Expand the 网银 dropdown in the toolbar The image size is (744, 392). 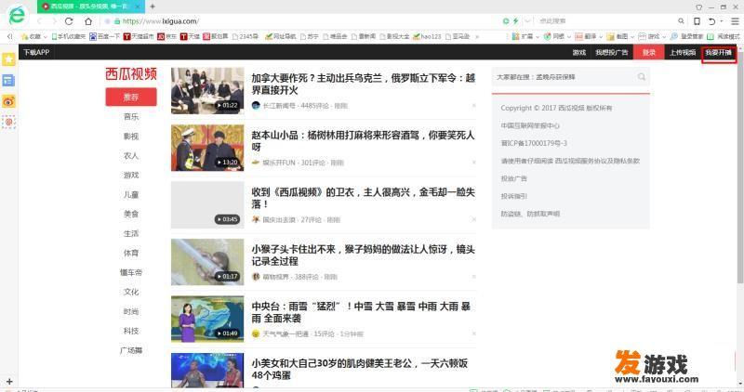[x=568, y=36]
